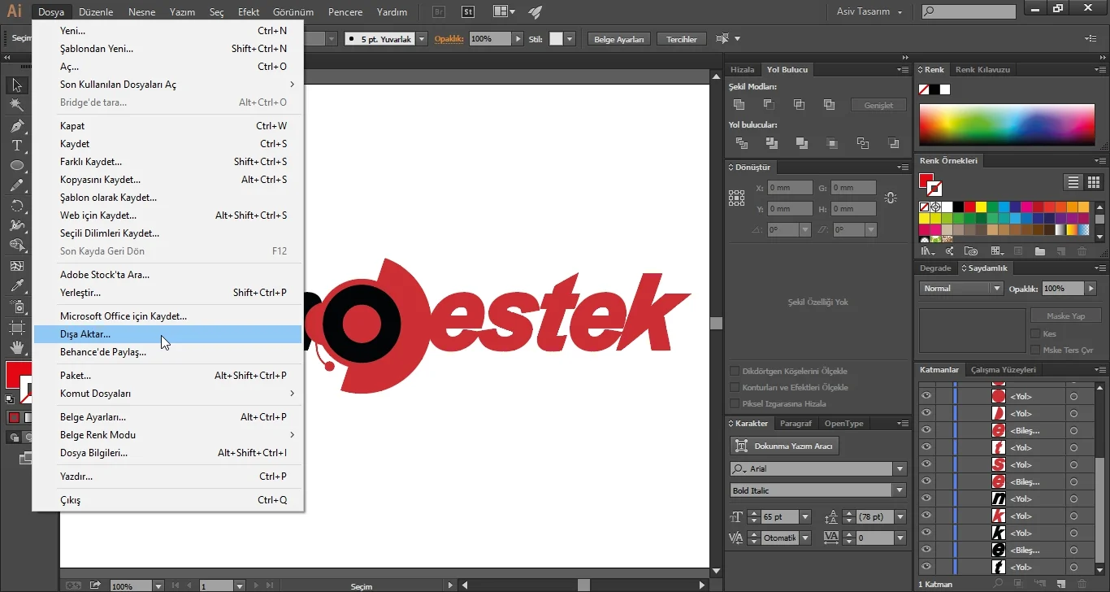This screenshot has height=592, width=1110.
Task: Select the Paintbrush tool
Action: (16, 185)
